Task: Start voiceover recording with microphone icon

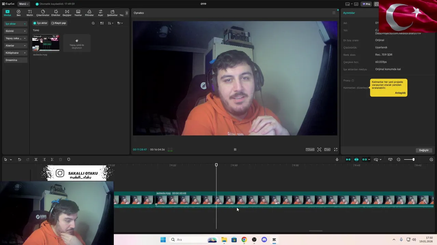Action: (x=337, y=160)
